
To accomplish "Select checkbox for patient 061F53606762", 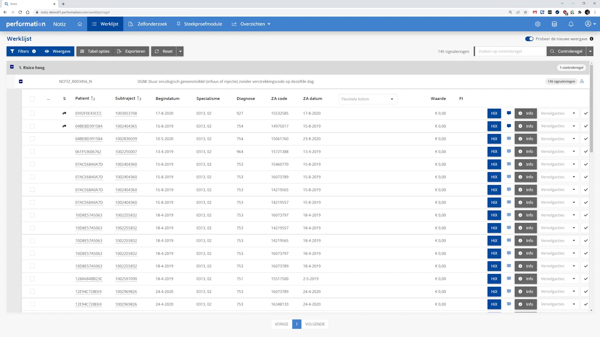I will (x=32, y=152).
